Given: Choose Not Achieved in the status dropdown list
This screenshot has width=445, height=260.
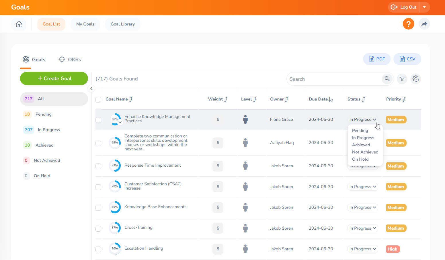Looking at the screenshot, I should point(365,152).
